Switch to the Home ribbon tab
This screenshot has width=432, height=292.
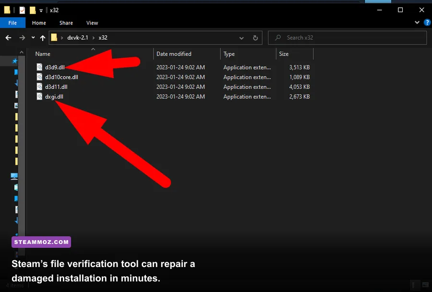[39, 23]
